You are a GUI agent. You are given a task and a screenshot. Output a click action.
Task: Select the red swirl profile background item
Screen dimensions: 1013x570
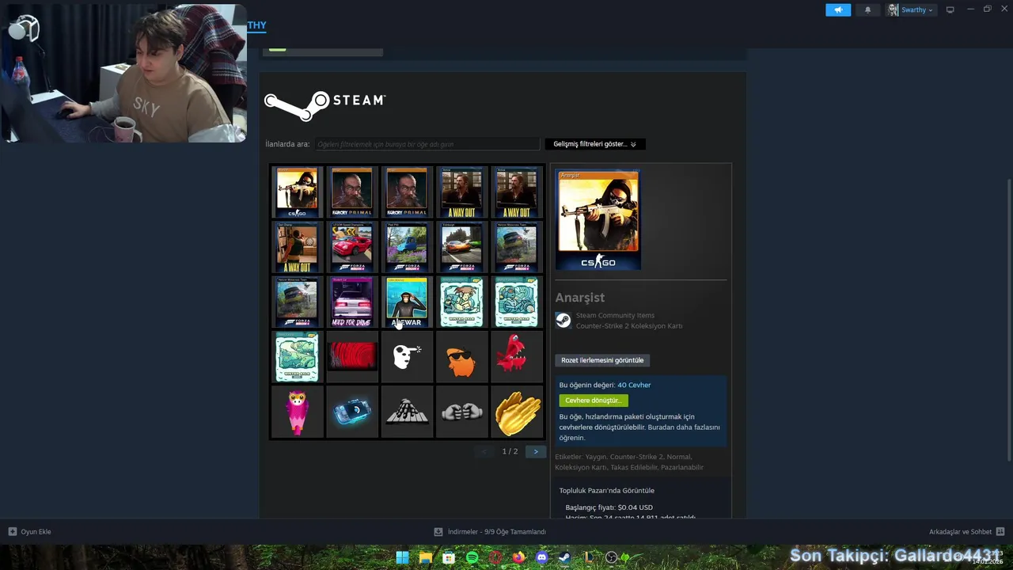coord(352,356)
